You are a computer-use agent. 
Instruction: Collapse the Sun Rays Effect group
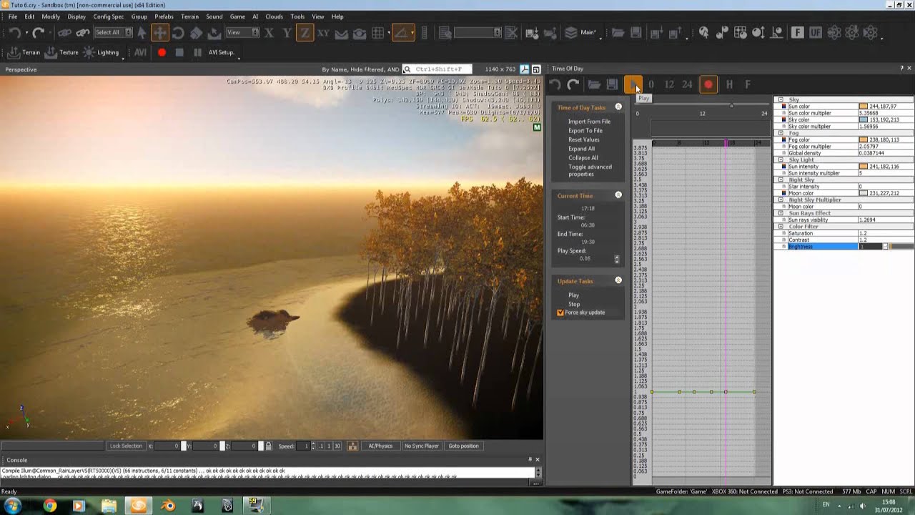click(781, 213)
